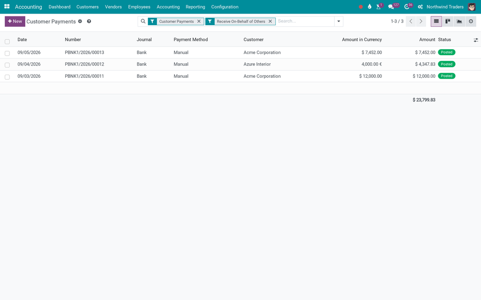Go to previous page of records
The width and height of the screenshot is (481, 300).
point(411,22)
